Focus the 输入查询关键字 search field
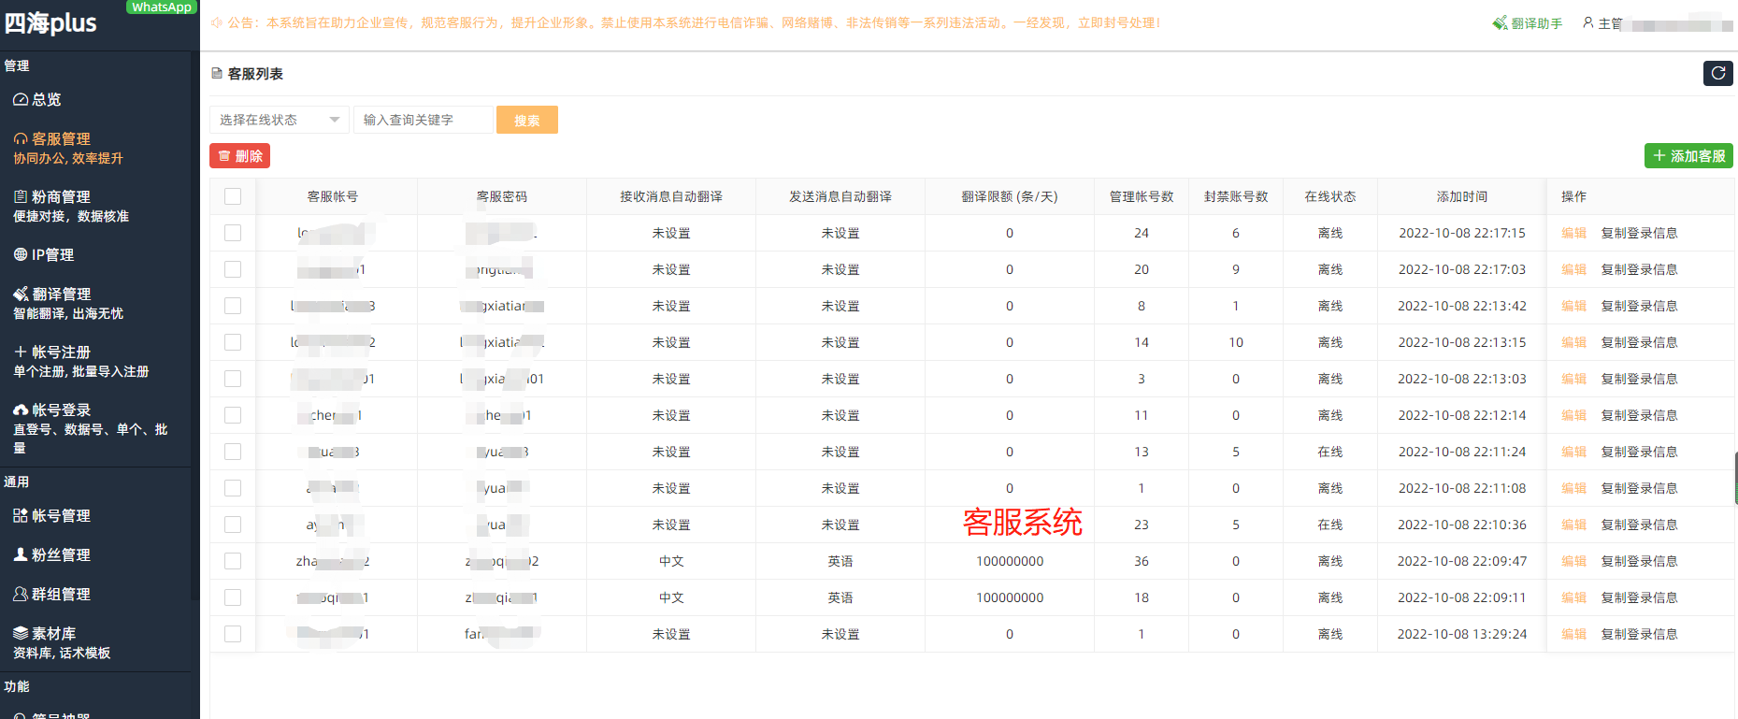1738x719 pixels. click(424, 120)
